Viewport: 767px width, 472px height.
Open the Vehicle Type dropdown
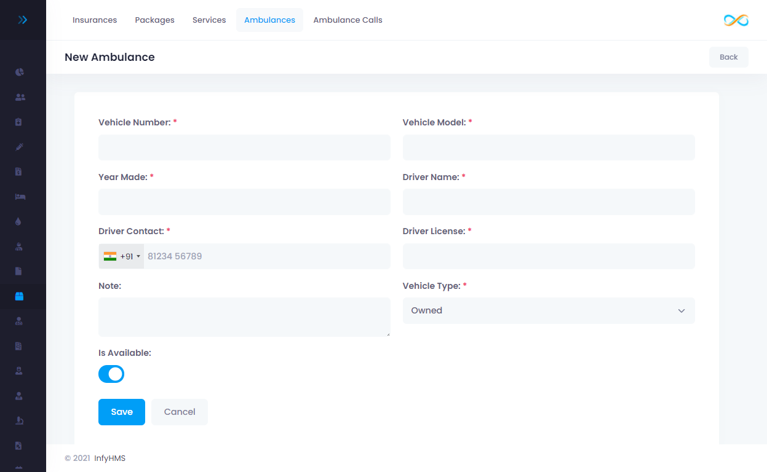[548, 310]
